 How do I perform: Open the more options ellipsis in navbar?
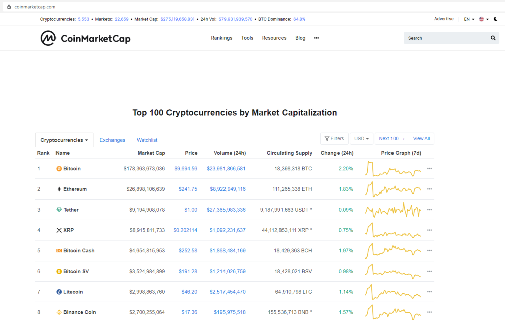[x=317, y=38]
